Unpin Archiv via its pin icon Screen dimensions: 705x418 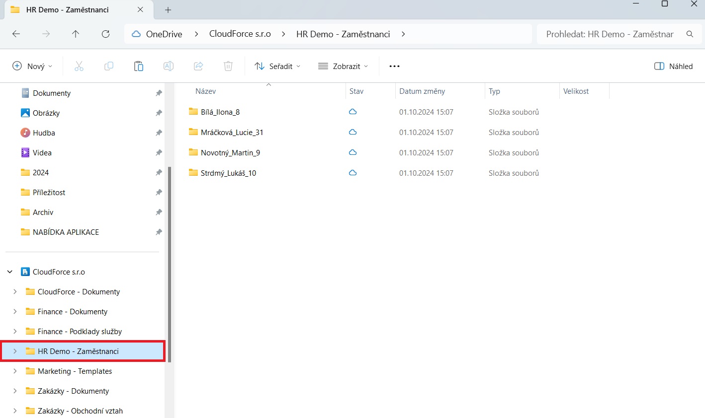159,212
